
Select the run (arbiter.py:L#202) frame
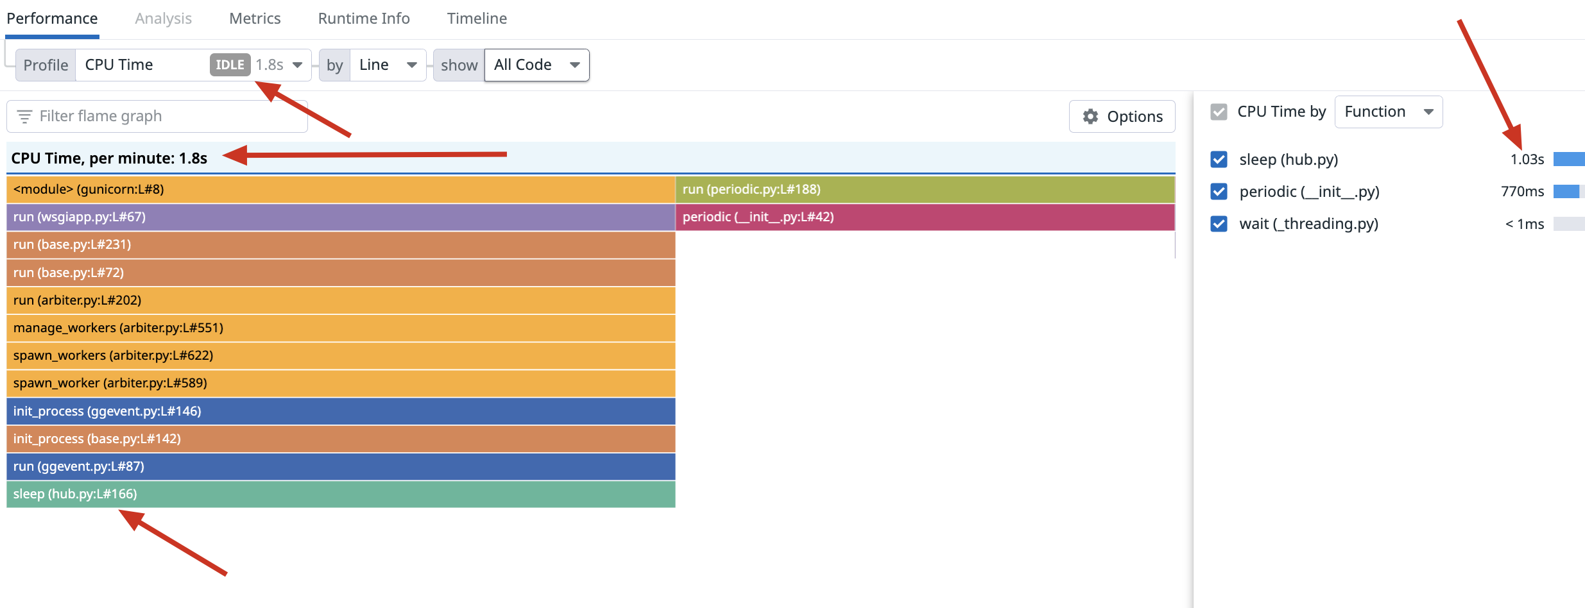click(341, 300)
